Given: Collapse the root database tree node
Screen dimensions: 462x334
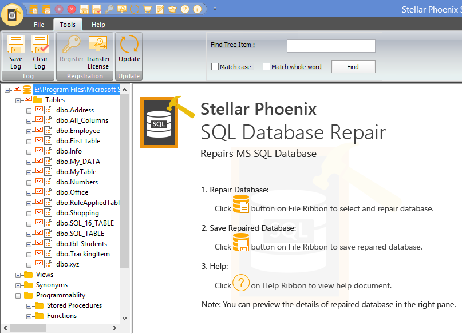Looking at the screenshot, I should (x=7, y=90).
